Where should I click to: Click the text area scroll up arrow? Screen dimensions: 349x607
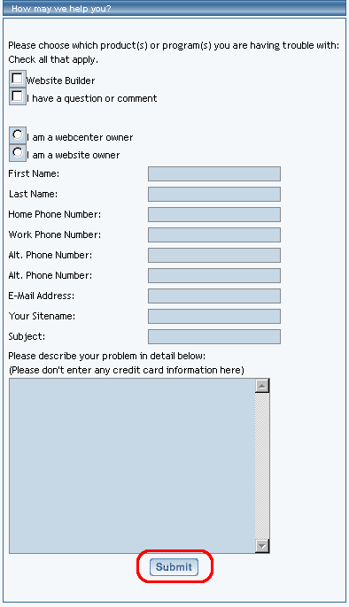tap(262, 386)
